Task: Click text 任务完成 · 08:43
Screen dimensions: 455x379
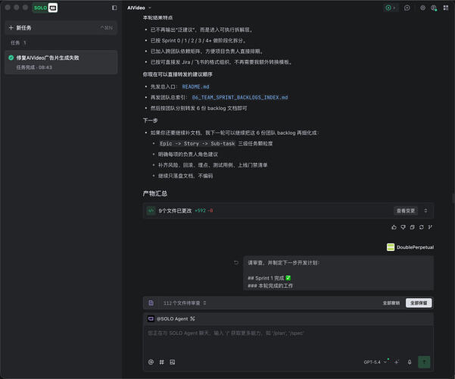Action: [x=34, y=67]
